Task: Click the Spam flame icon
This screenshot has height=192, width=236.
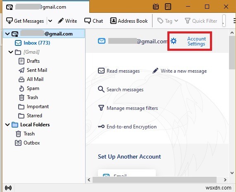Action: pos(21,88)
